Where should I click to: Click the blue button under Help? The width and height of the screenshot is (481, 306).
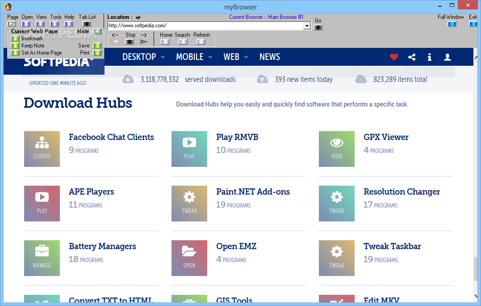tap(69, 24)
